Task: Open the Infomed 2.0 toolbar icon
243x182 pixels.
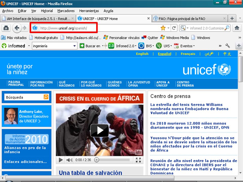Action: click(111, 46)
